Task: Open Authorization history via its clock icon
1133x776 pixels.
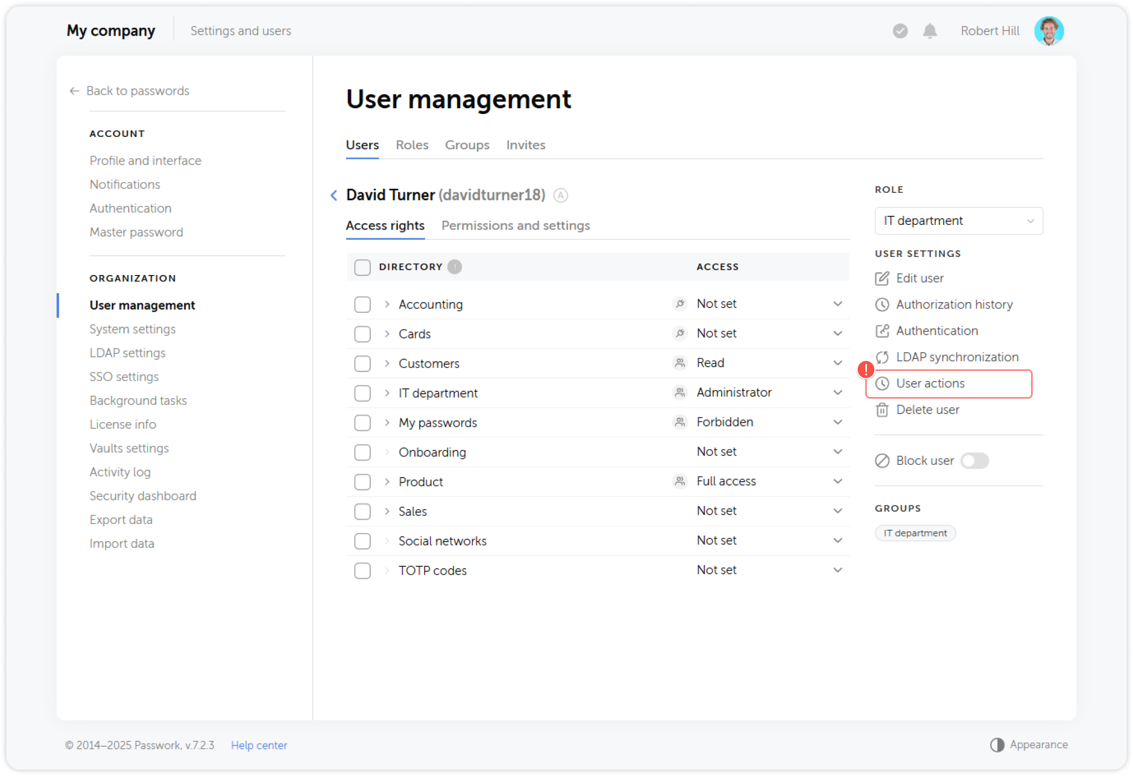Action: pos(882,304)
